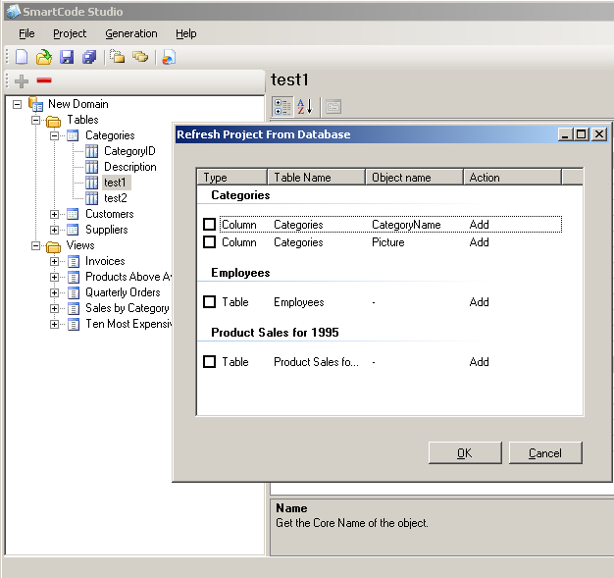Click the Table Name column header

(x=317, y=177)
